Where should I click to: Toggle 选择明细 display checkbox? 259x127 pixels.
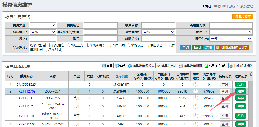coord(63,50)
